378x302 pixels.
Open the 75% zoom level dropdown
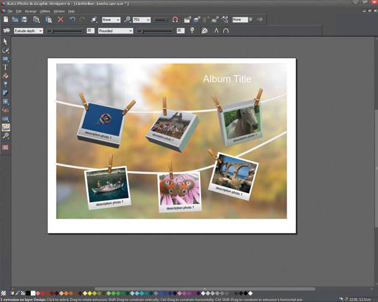tap(141, 20)
